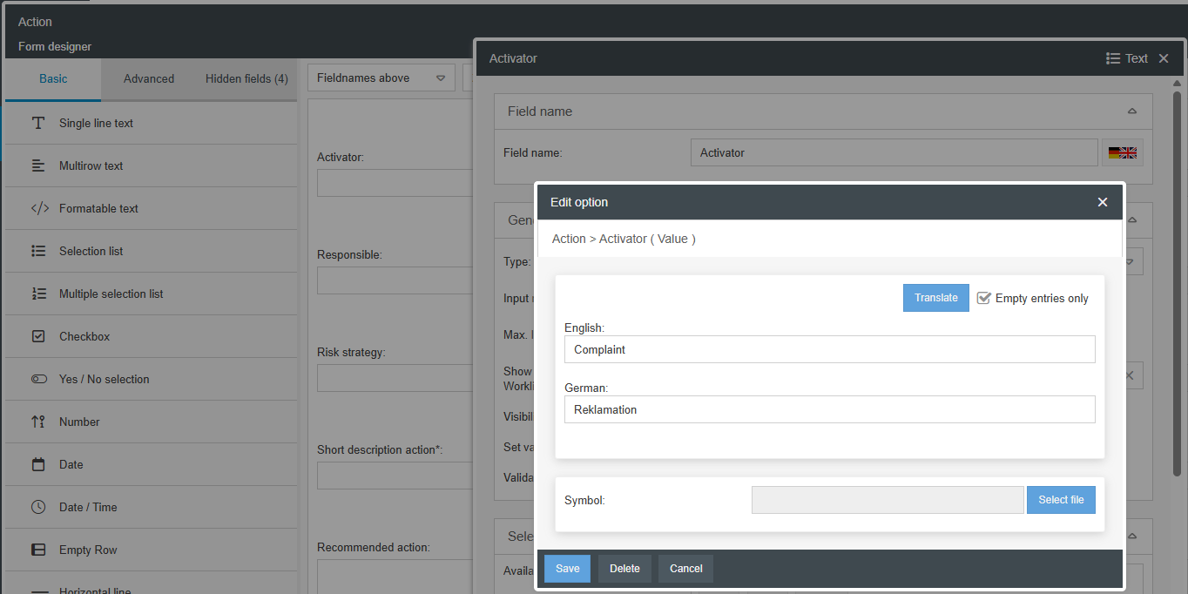
Task: Add the Checkbox field type
Action: [84, 336]
